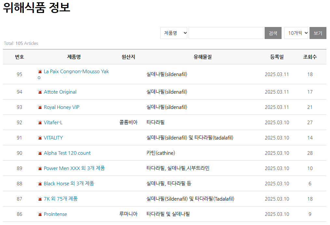Click the siren icon next to Vitafer-L
Viewport: 330px width, 225px height.
click(40, 123)
